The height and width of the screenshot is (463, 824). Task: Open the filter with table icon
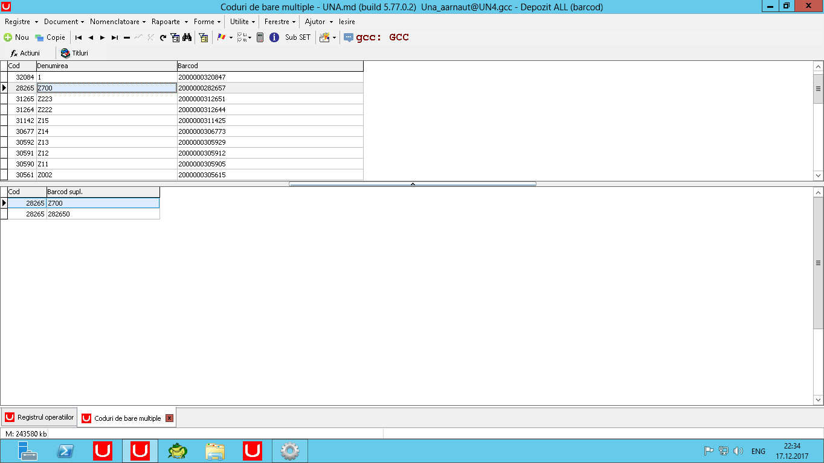pos(175,37)
